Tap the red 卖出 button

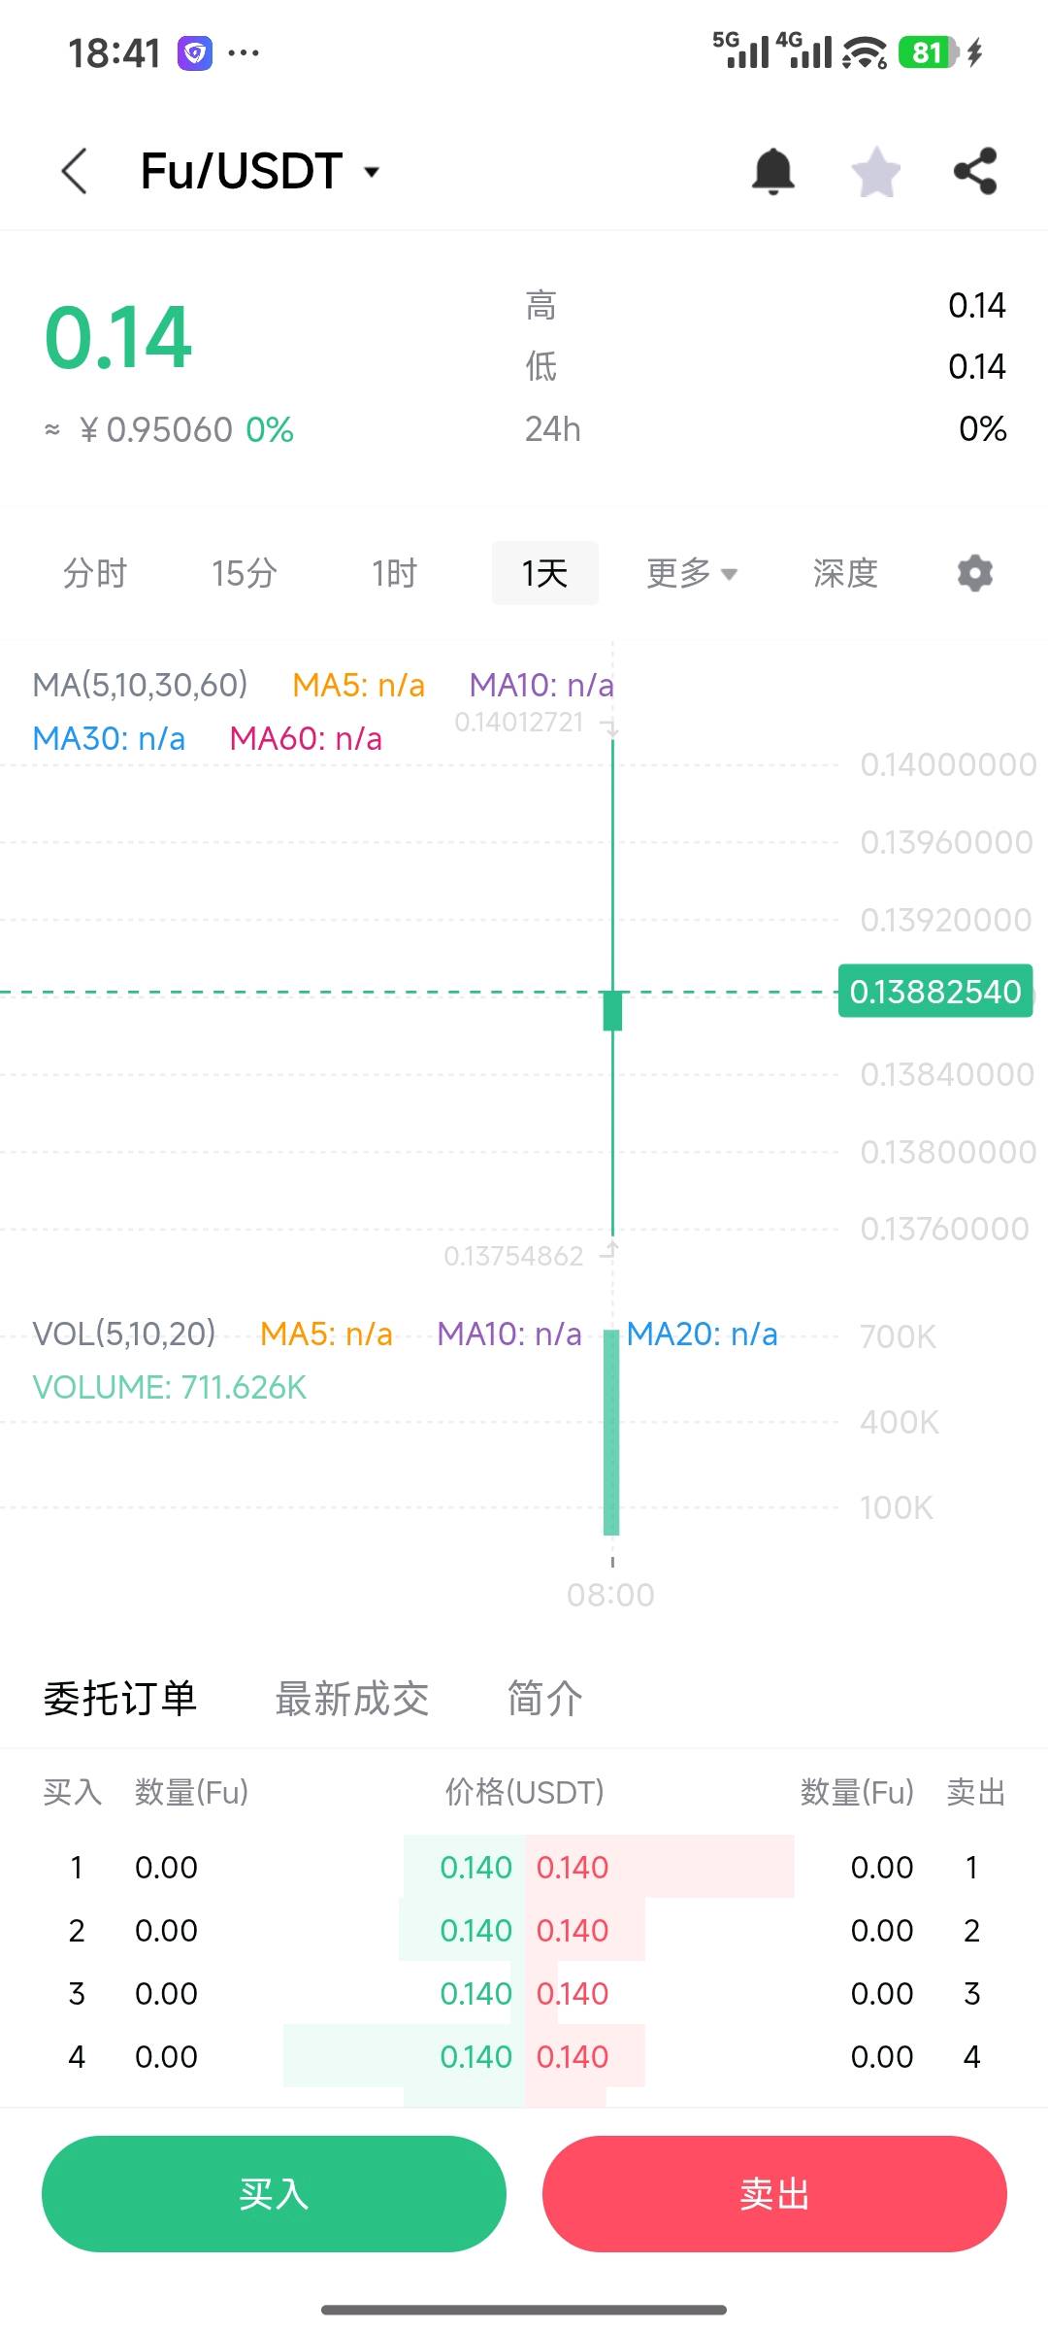[774, 2194]
